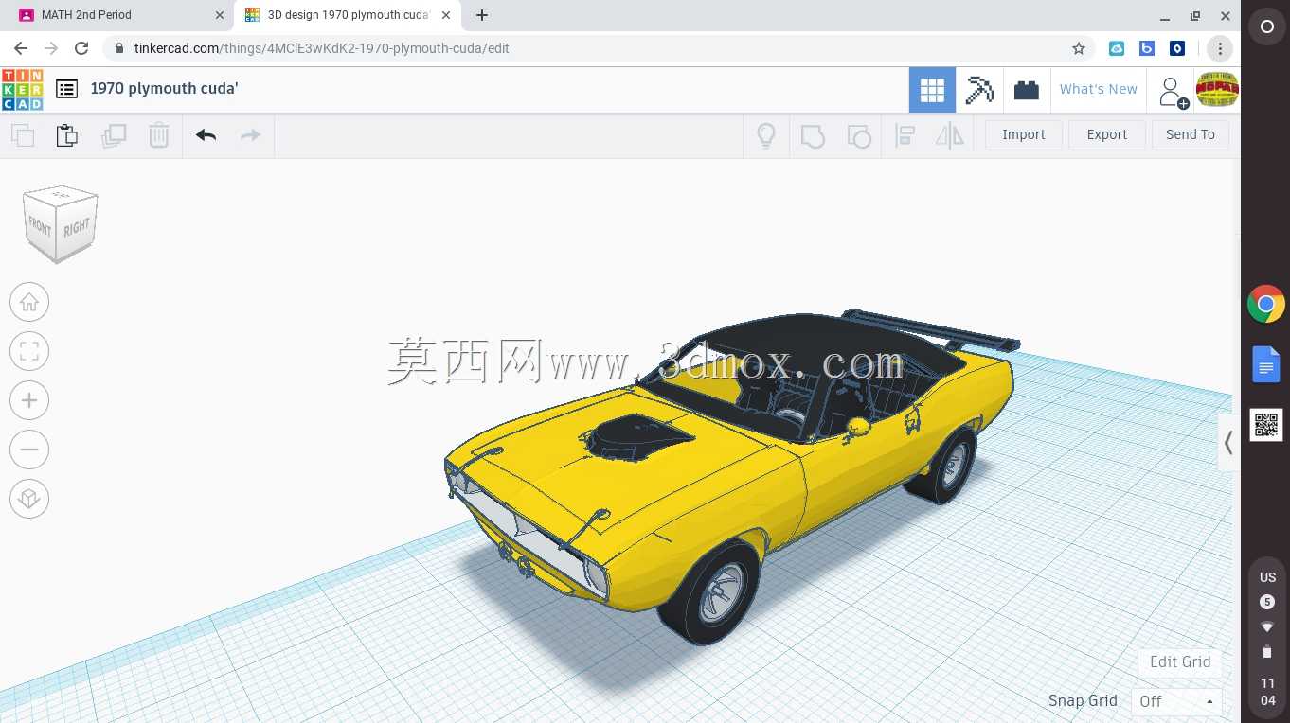1290x723 pixels.
Task: Open What's New
Action: 1099,89
